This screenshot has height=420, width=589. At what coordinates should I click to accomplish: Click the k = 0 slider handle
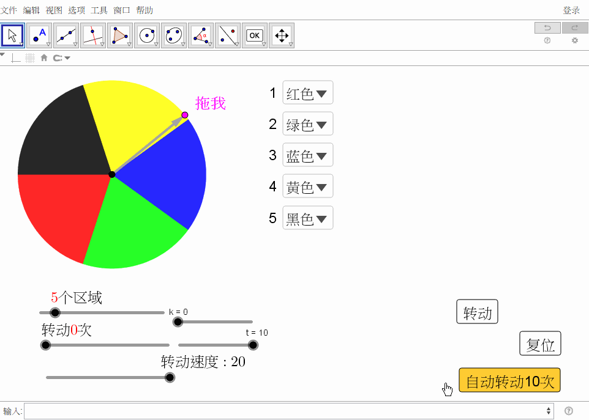[178, 322]
